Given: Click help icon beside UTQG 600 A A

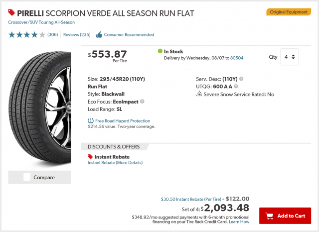Looking at the screenshot, I should click(236, 86).
